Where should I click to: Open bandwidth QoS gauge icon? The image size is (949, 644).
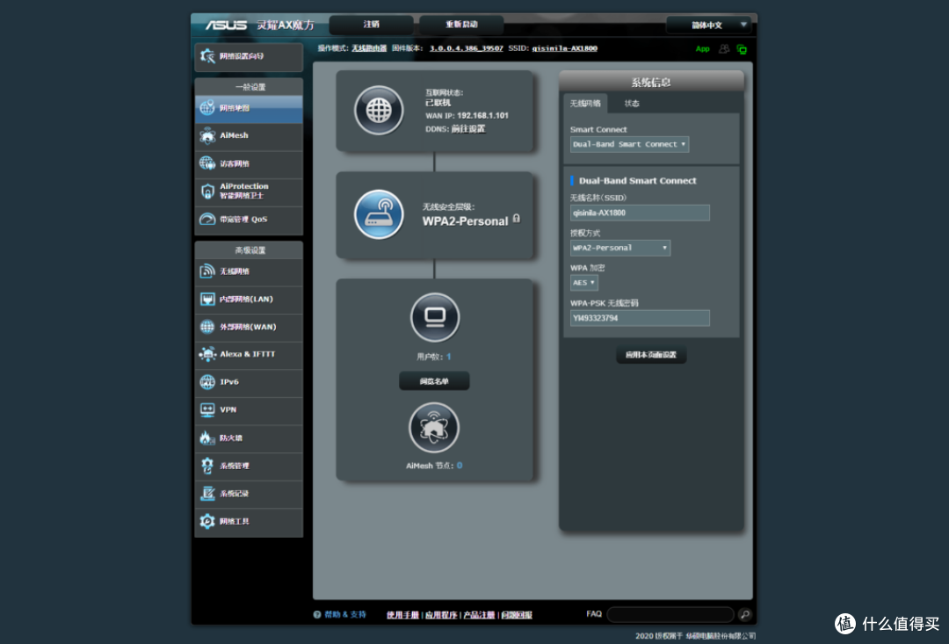pyautogui.click(x=207, y=219)
